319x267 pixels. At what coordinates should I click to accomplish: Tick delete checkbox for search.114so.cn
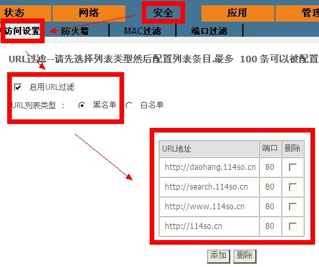(293, 187)
